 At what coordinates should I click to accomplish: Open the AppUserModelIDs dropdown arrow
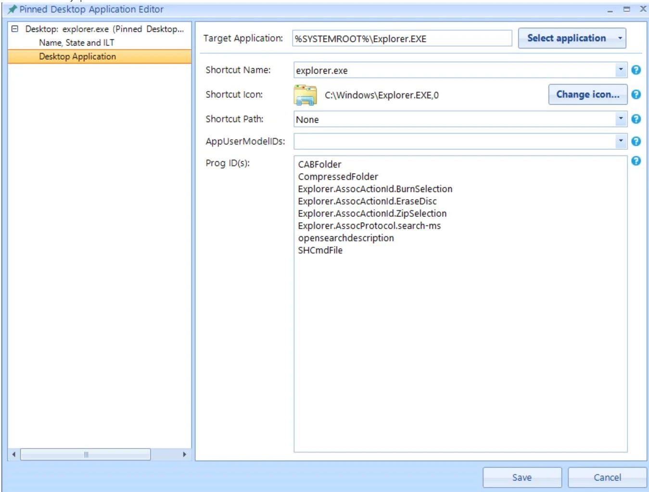point(621,141)
